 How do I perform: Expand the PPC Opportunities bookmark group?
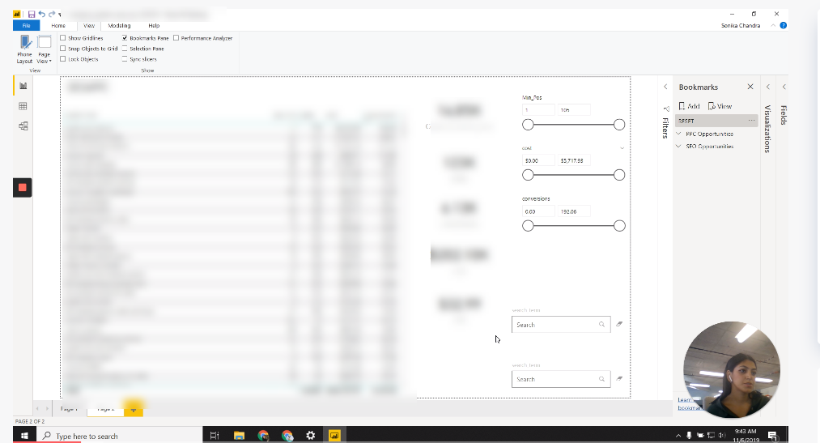pos(678,134)
